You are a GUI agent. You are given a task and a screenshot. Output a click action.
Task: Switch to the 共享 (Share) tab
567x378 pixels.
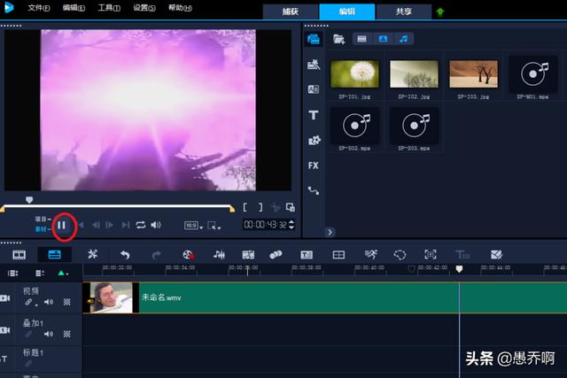click(404, 12)
